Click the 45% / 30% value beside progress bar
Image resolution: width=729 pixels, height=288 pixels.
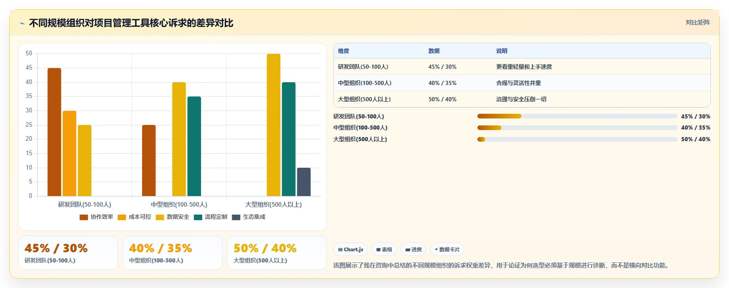[x=696, y=117]
